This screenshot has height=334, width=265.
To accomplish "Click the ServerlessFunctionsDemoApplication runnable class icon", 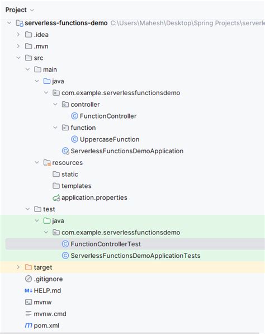I will tap(65, 151).
